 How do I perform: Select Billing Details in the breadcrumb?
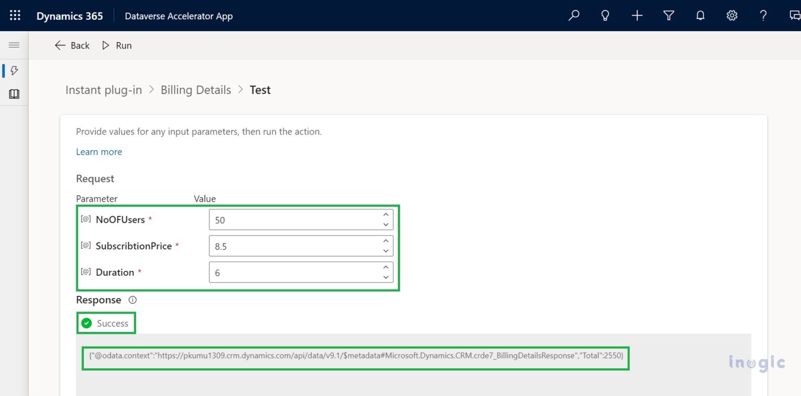(196, 90)
